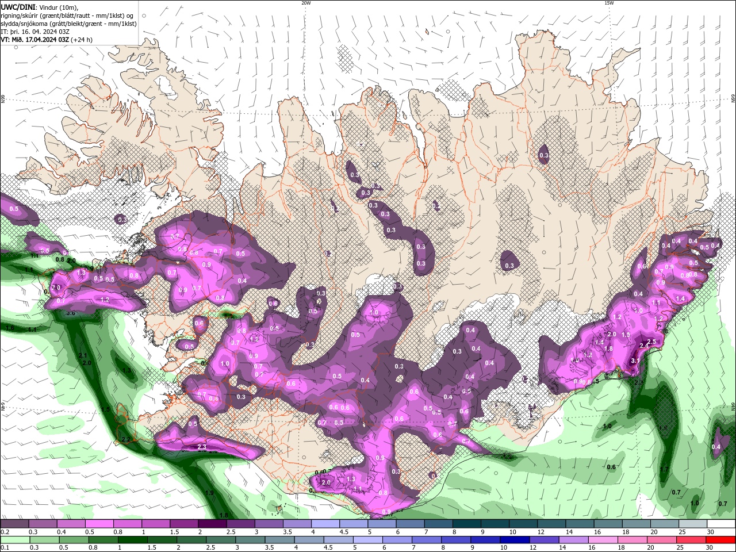Screen dimensions: 736x552
Task: Click the '3.1' precipitation value on the map
Action: point(635,361)
